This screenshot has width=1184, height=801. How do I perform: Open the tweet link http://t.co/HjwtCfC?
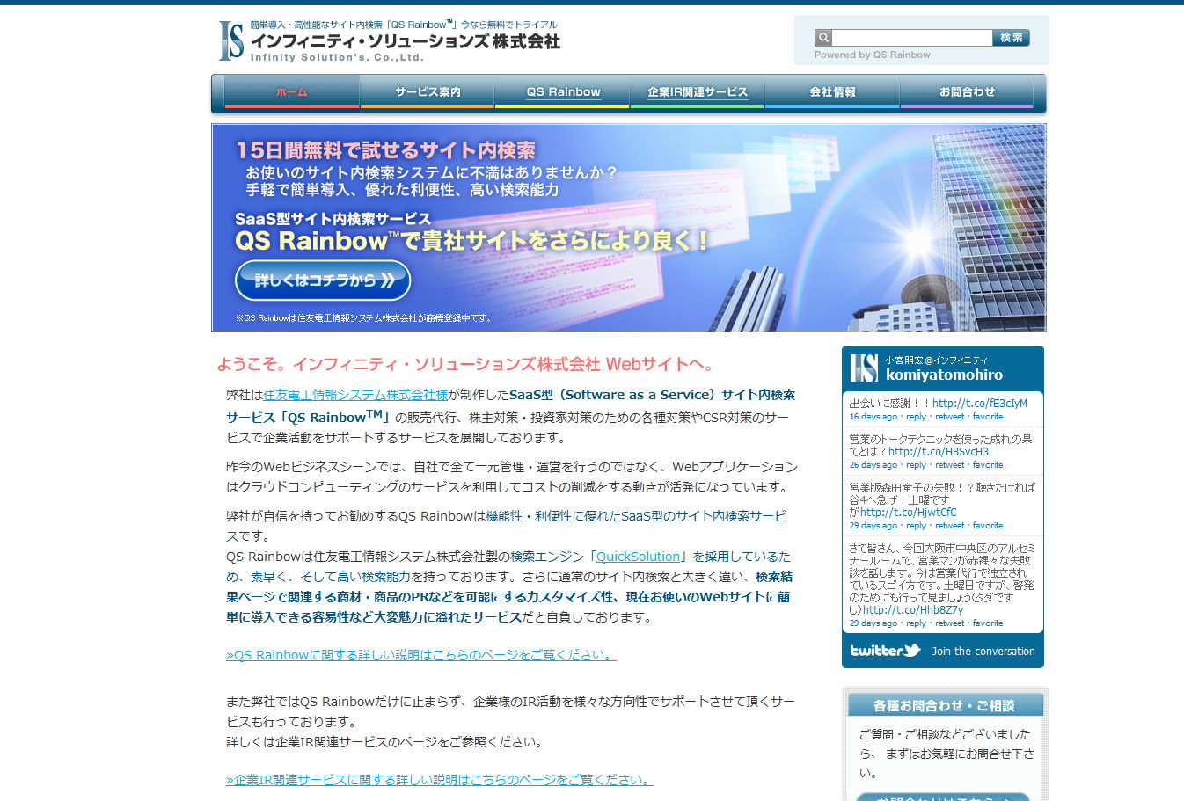point(909,513)
